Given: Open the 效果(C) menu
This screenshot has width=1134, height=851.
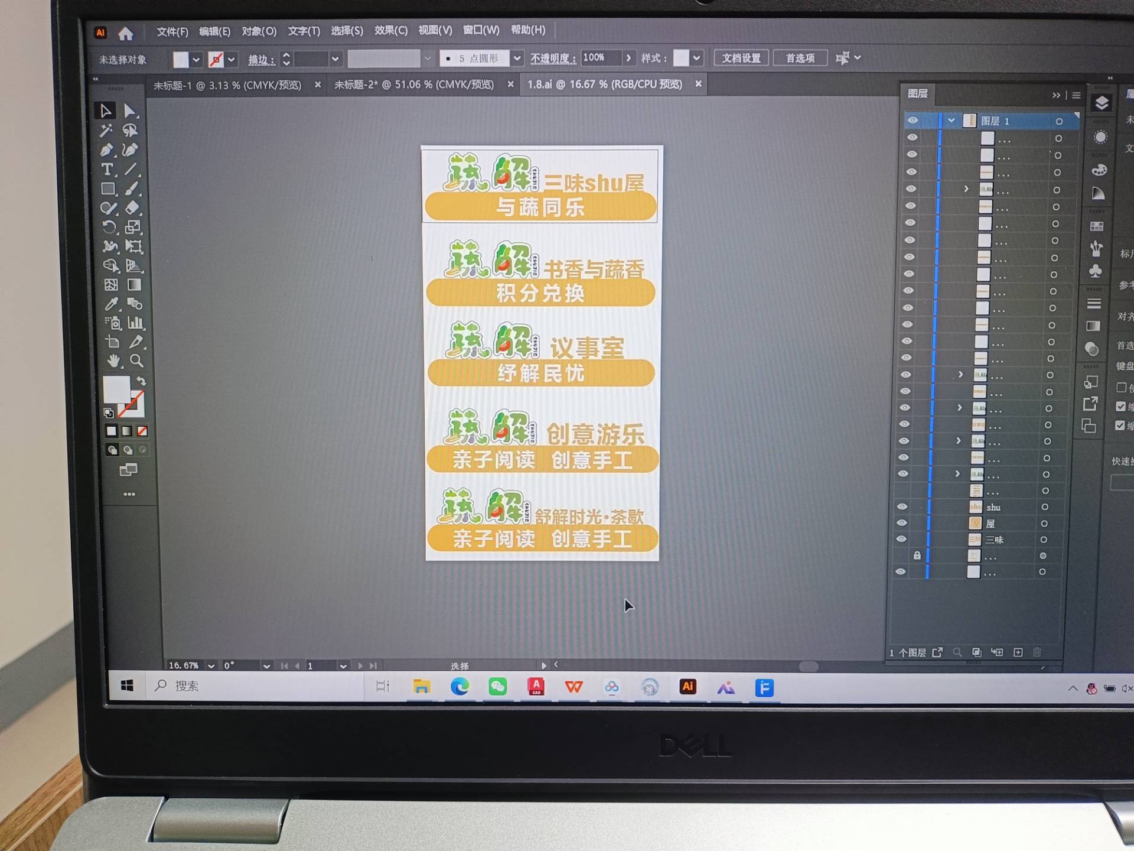Looking at the screenshot, I should (390, 31).
